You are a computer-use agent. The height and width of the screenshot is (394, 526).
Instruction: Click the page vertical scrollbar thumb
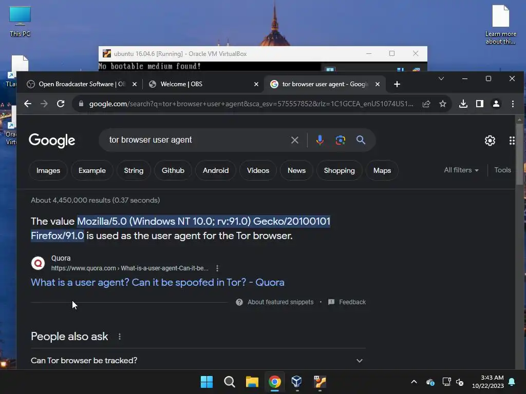pos(519,154)
